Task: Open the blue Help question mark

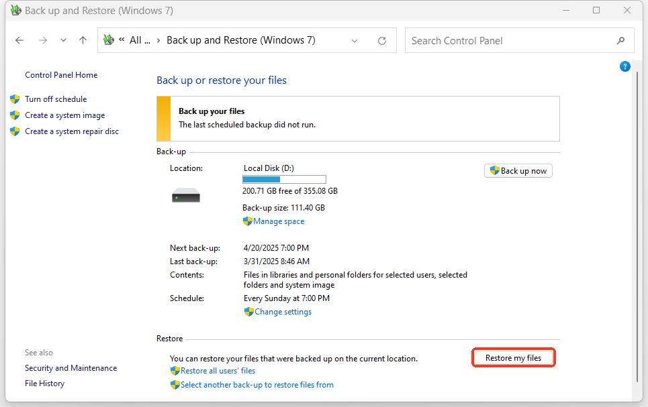Action: coord(625,66)
